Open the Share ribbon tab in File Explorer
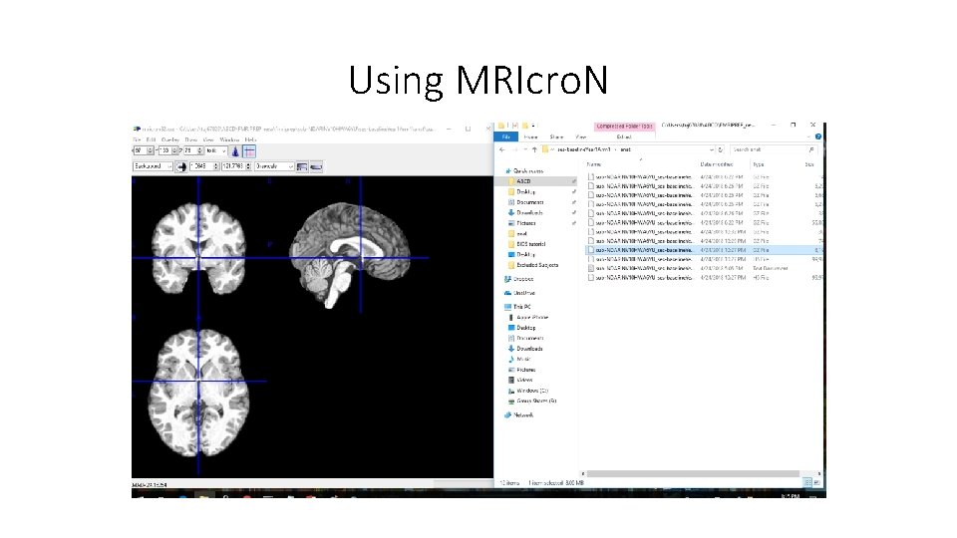957x538 pixels. (x=556, y=137)
